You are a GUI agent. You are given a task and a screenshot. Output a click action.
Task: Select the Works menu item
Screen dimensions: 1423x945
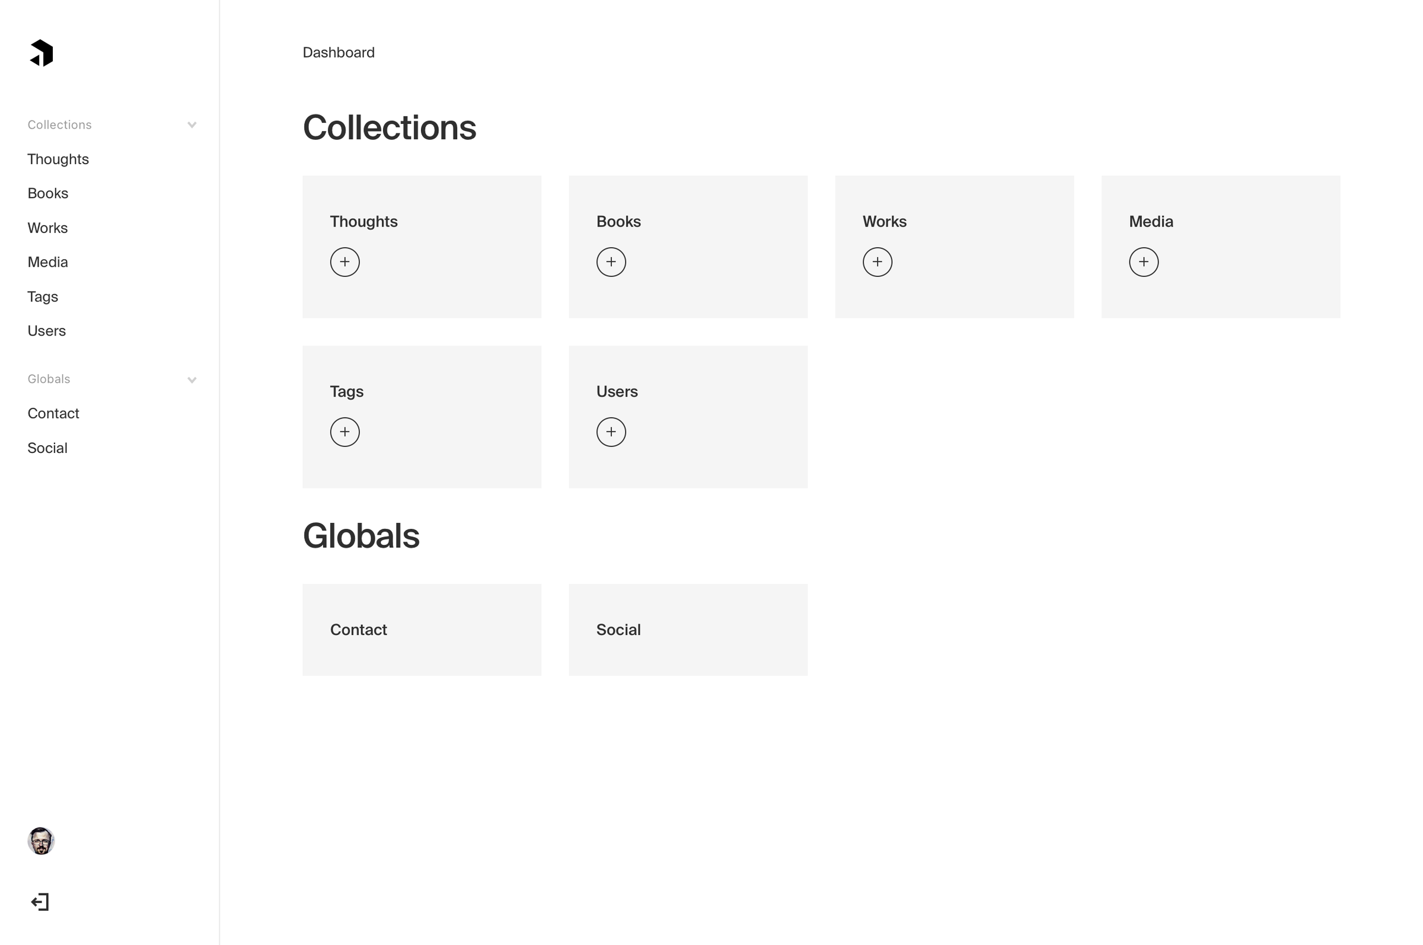coord(47,228)
